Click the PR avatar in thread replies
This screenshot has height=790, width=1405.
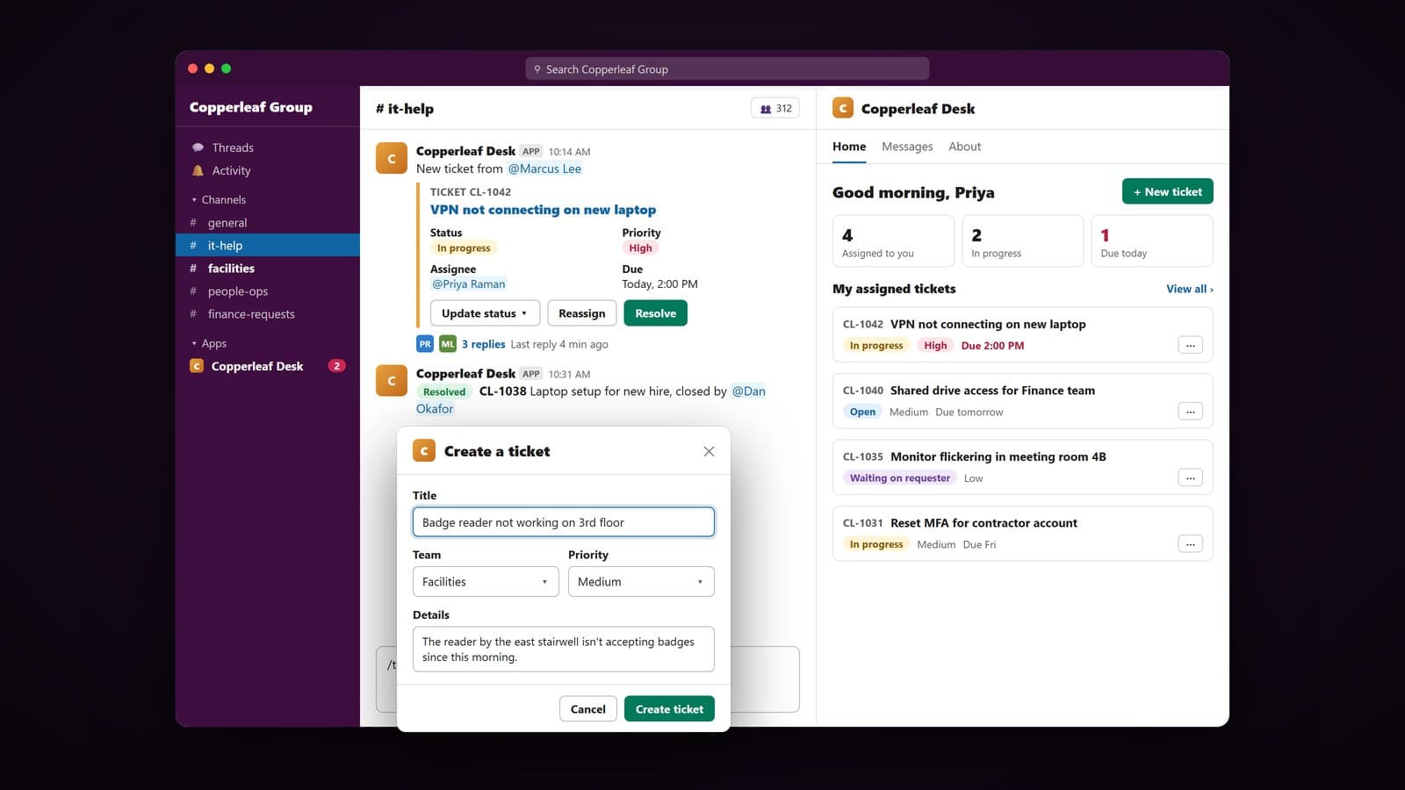click(425, 344)
